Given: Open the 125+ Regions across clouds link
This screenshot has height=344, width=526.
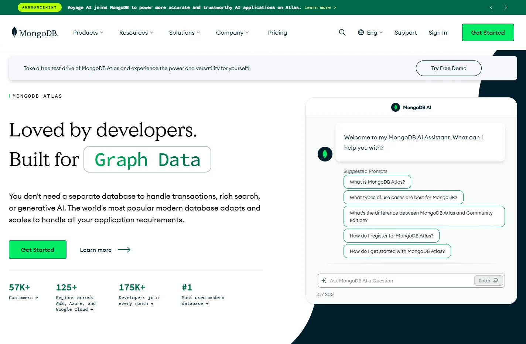Looking at the screenshot, I should tap(76, 297).
